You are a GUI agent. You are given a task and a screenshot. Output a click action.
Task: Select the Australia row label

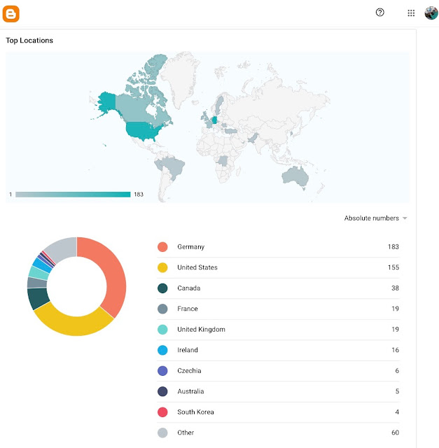[x=190, y=391]
